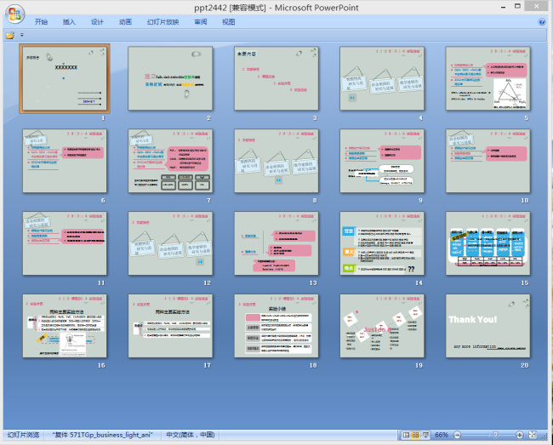Maximize the PowerPoint window
Screen dimensions: 553x445
pyautogui.click(x=517, y=6)
